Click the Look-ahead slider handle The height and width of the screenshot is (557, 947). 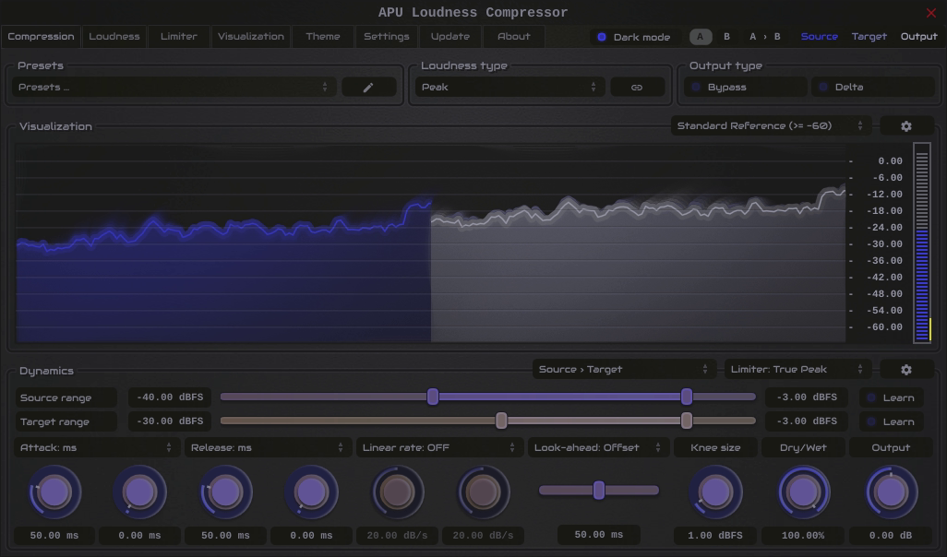[x=598, y=490]
